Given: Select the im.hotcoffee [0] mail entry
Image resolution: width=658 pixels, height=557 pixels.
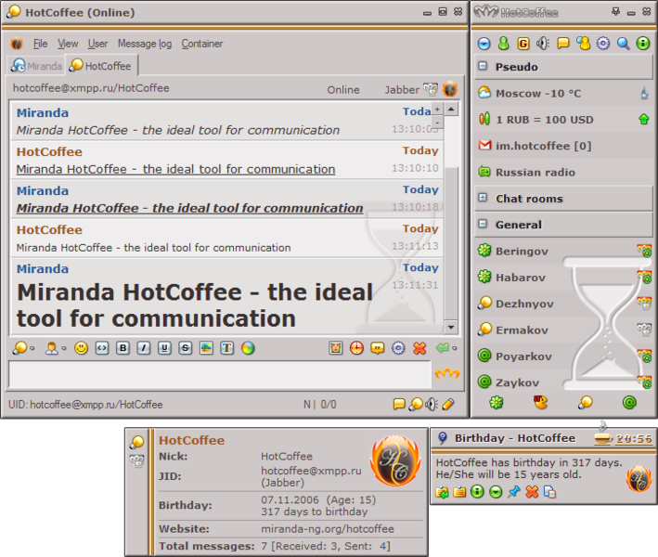Looking at the screenshot, I should click(563, 146).
